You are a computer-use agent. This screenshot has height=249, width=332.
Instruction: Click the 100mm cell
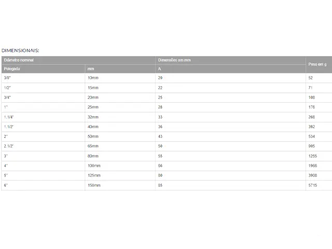tap(120, 165)
